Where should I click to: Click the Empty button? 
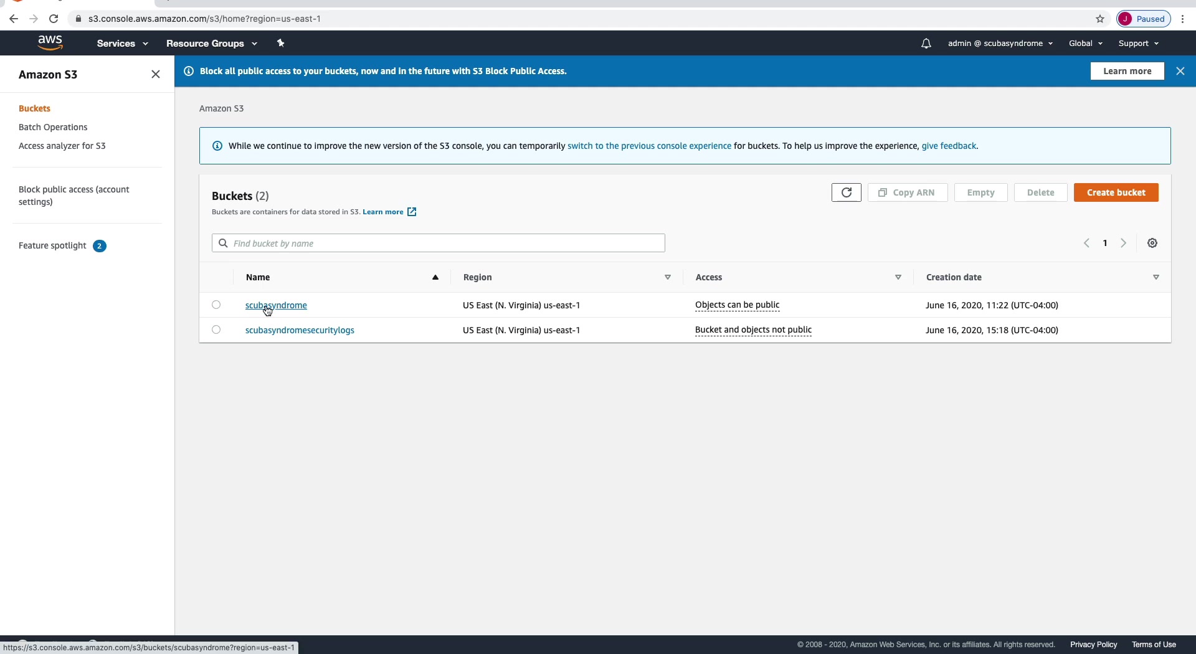[x=980, y=192]
